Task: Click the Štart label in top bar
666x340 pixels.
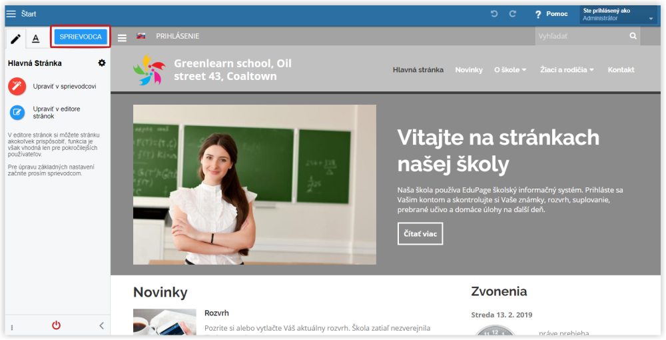Action: 29,14
